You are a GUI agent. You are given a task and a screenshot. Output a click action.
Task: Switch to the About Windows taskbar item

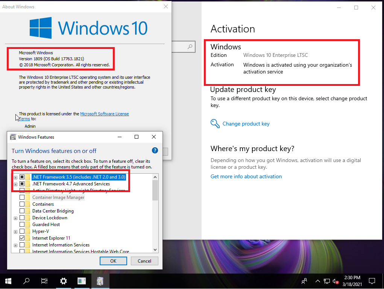[x=82, y=281]
